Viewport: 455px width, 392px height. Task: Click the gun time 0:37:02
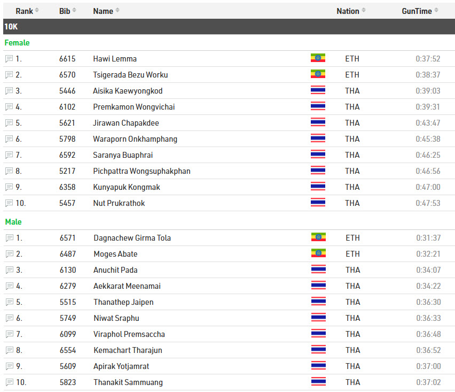[429, 382]
